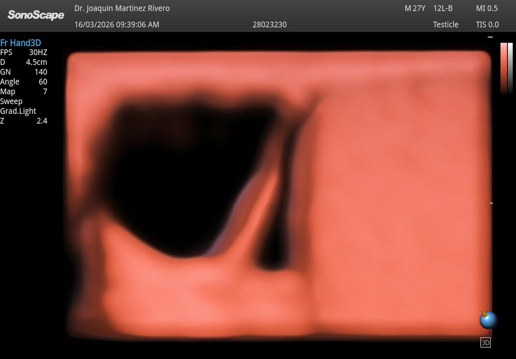
Task: Click the SonoScape logo
Action: pos(36,15)
